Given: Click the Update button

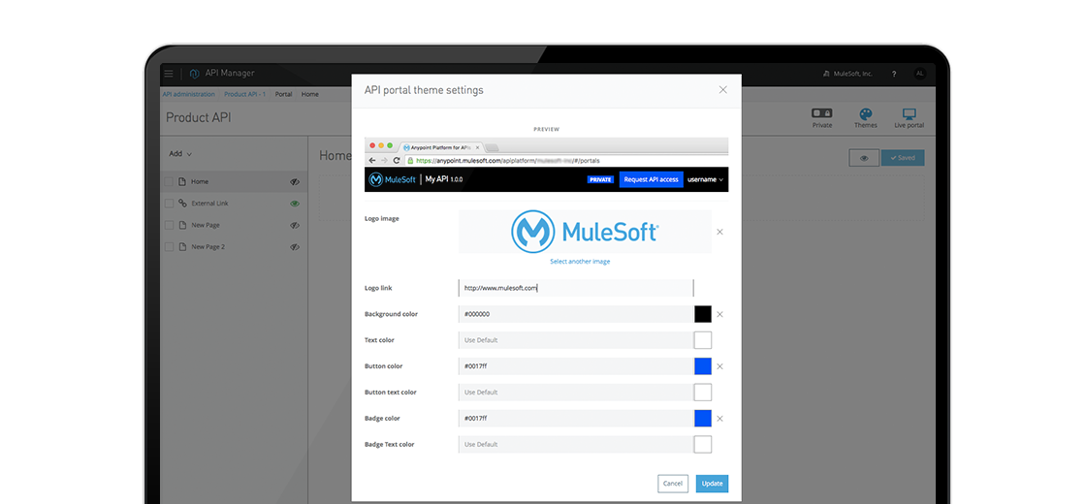Looking at the screenshot, I should [x=711, y=483].
